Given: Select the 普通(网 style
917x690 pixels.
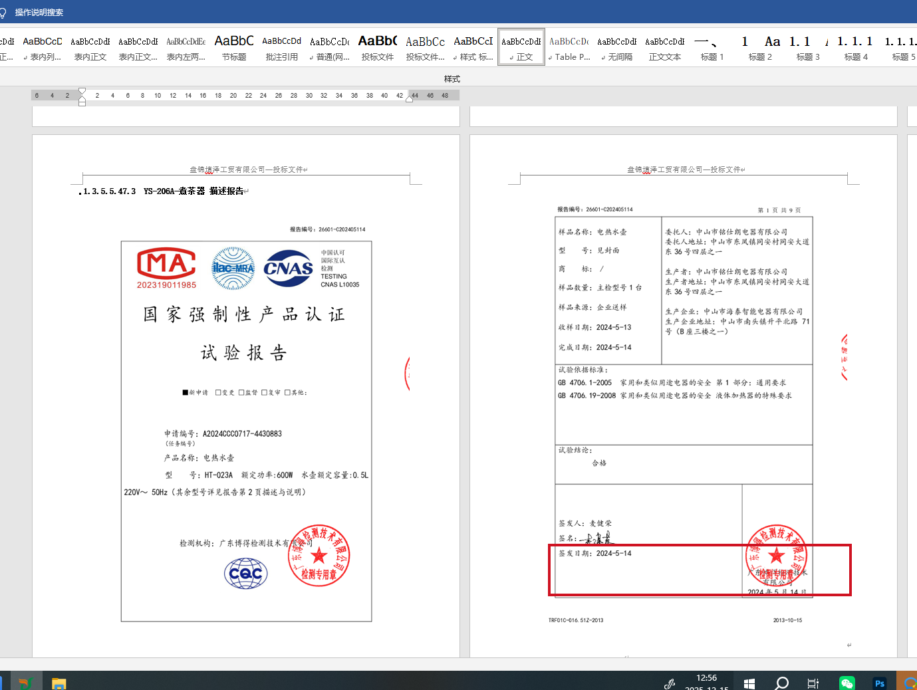Looking at the screenshot, I should point(330,48).
